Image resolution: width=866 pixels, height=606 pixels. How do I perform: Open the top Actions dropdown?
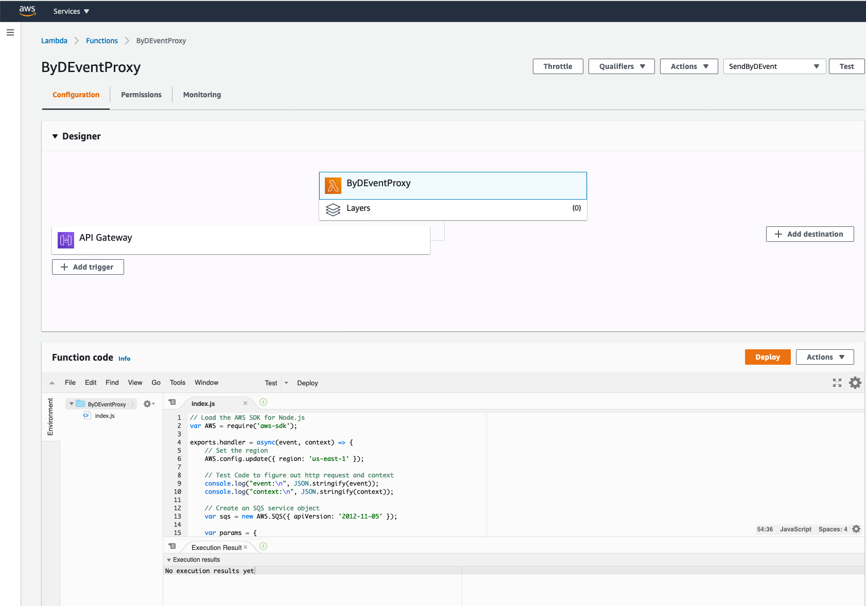click(689, 66)
